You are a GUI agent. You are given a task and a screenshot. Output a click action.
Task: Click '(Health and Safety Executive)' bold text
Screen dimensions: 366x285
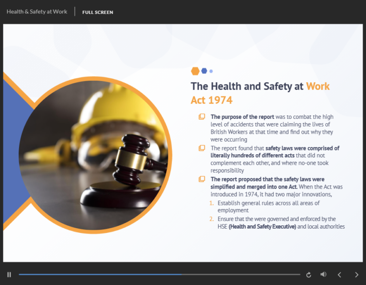(263, 227)
